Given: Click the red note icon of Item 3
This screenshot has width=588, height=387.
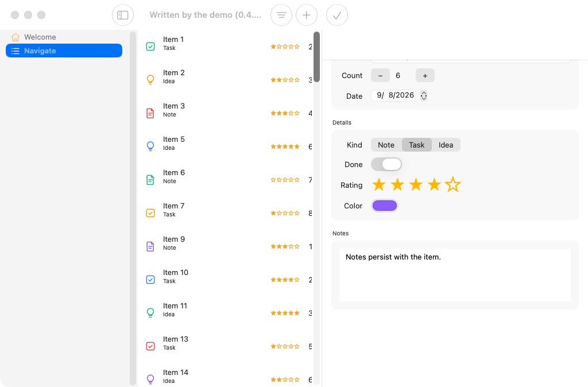Looking at the screenshot, I should click(150, 113).
